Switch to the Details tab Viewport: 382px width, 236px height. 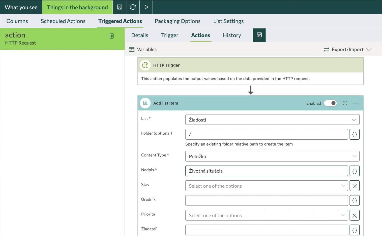tap(140, 35)
